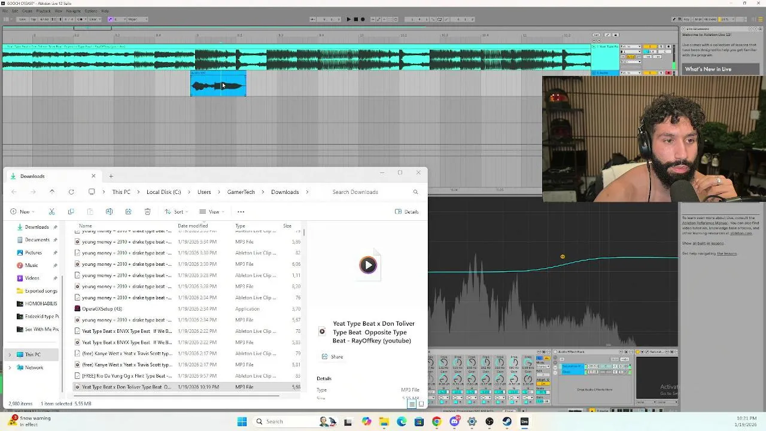
Task: Open Exported songs folder in sidebar
Action: [37, 291]
